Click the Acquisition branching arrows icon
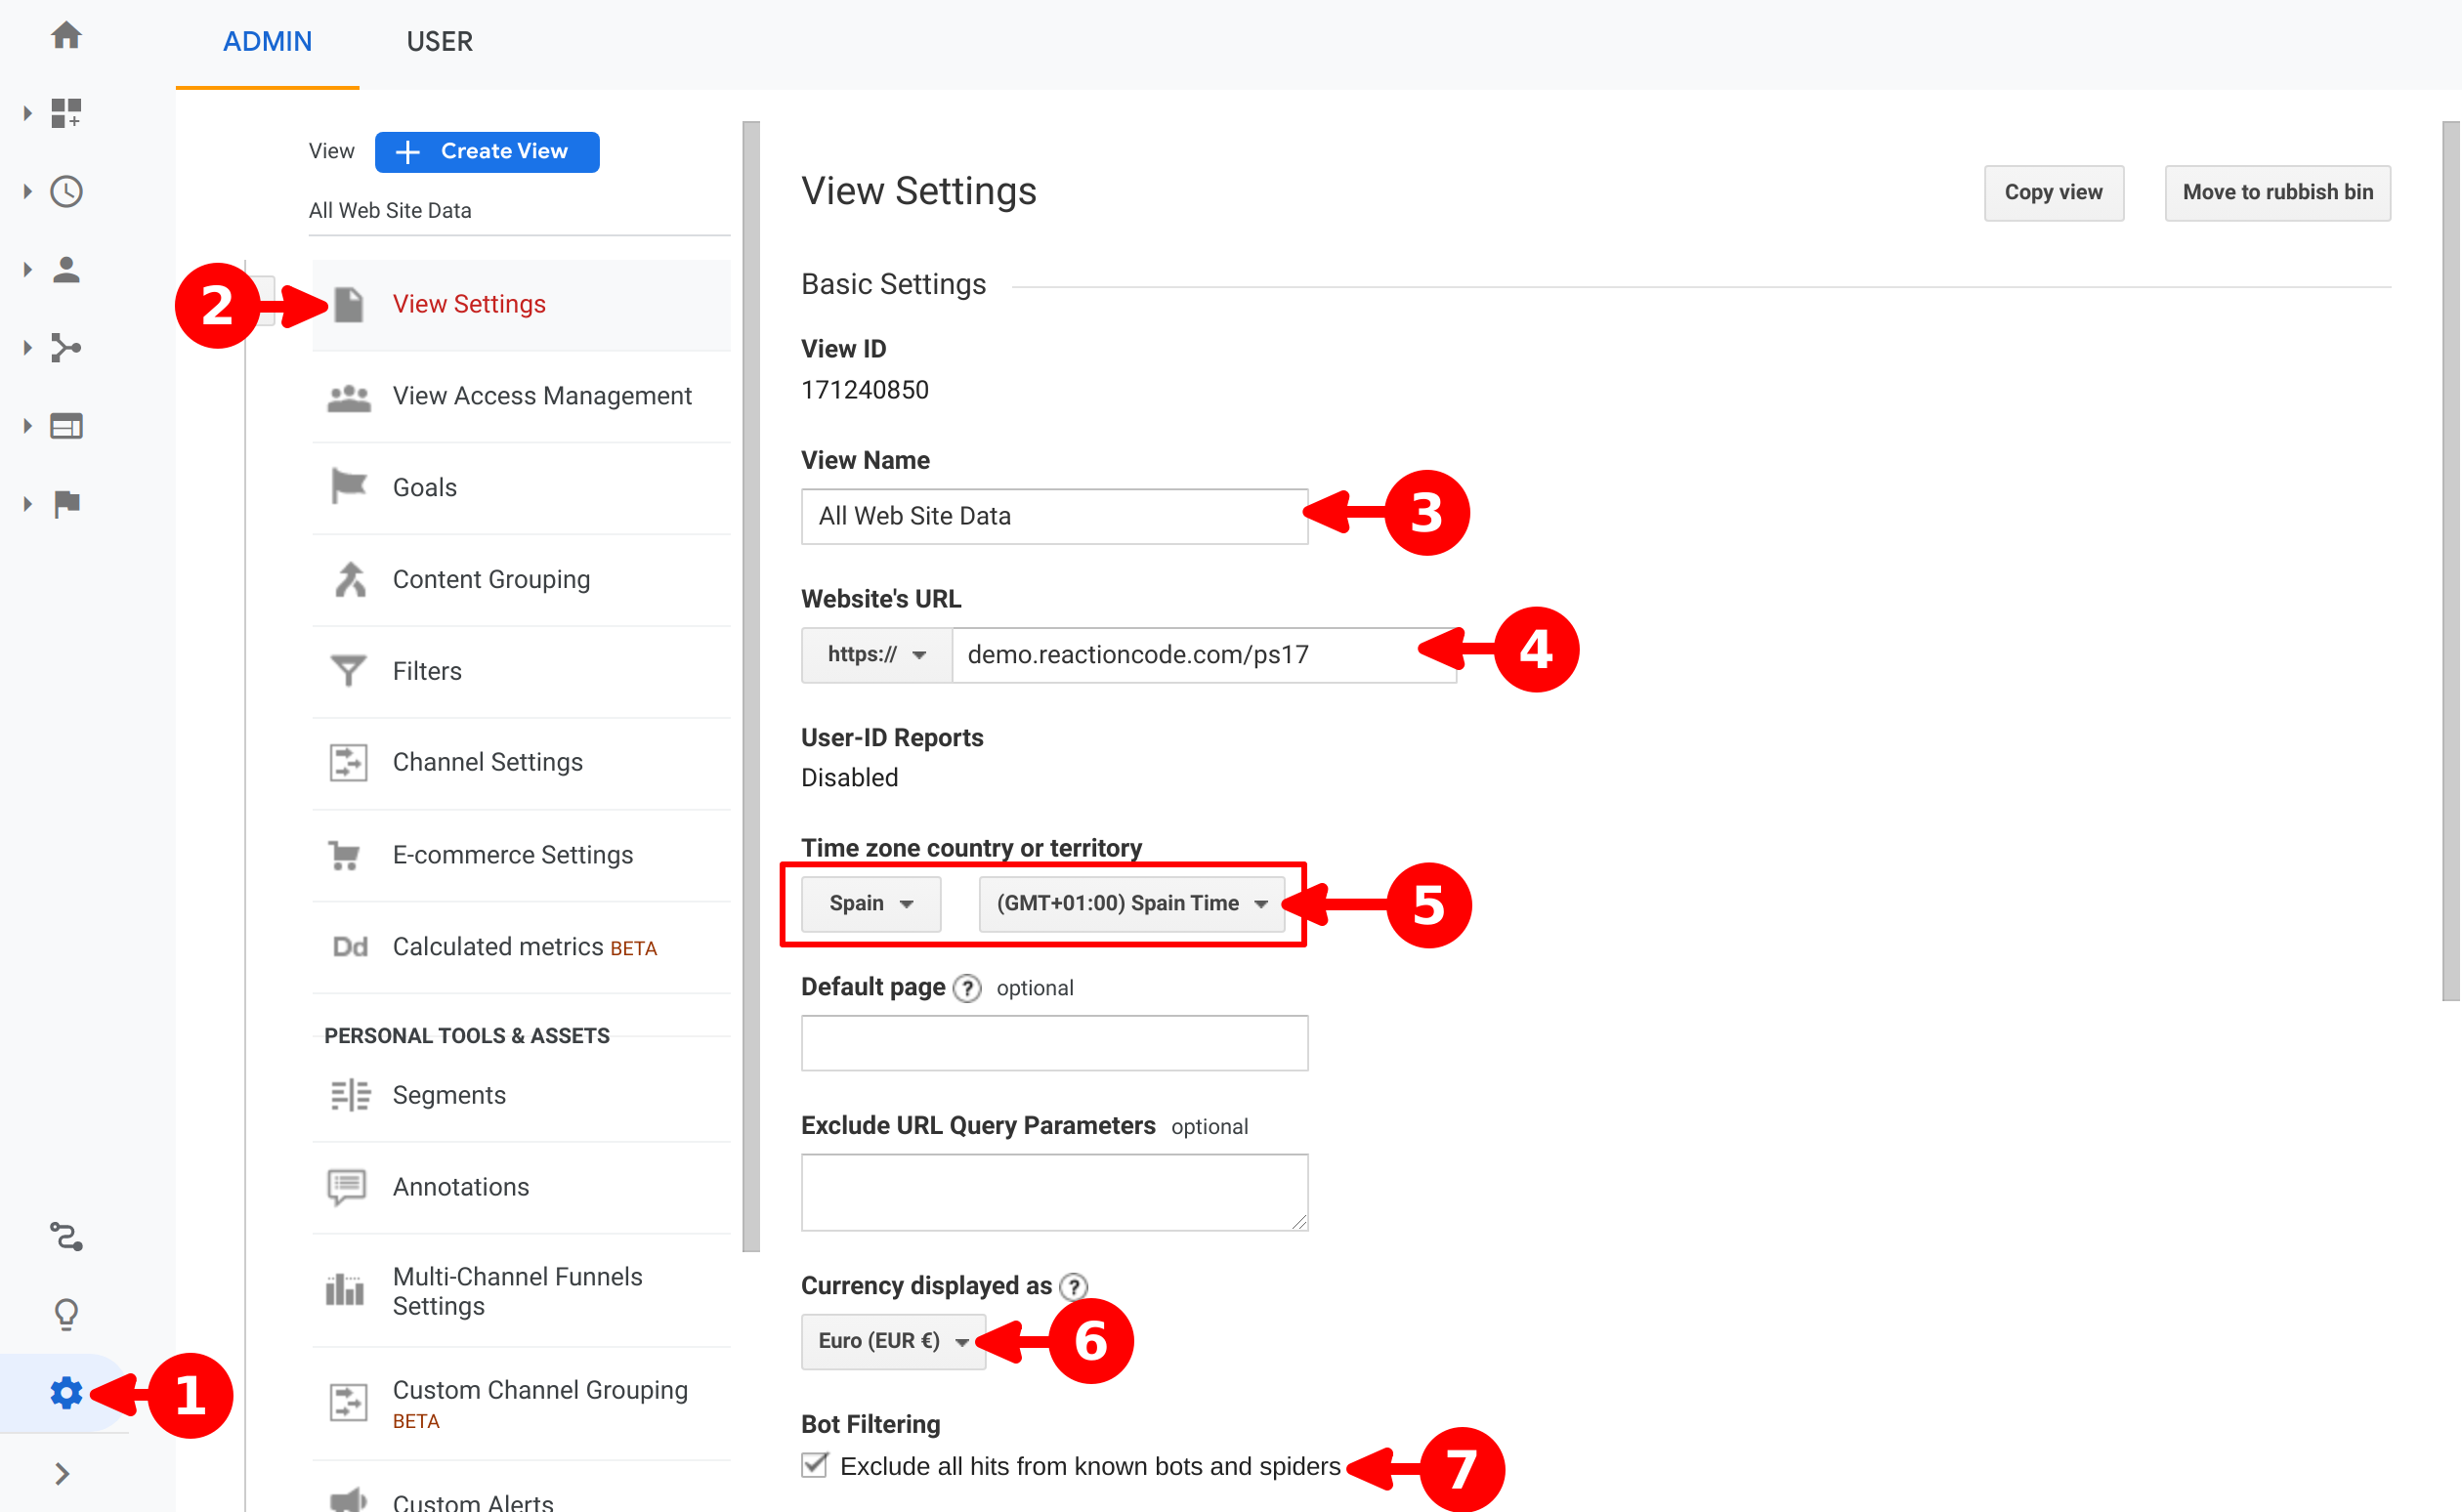 coord(66,348)
